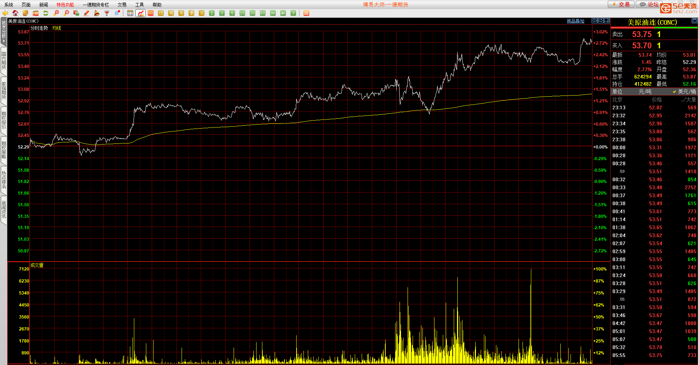Switch to the Tick chart icon
The width and height of the screenshot is (699, 365).
tap(151, 13)
